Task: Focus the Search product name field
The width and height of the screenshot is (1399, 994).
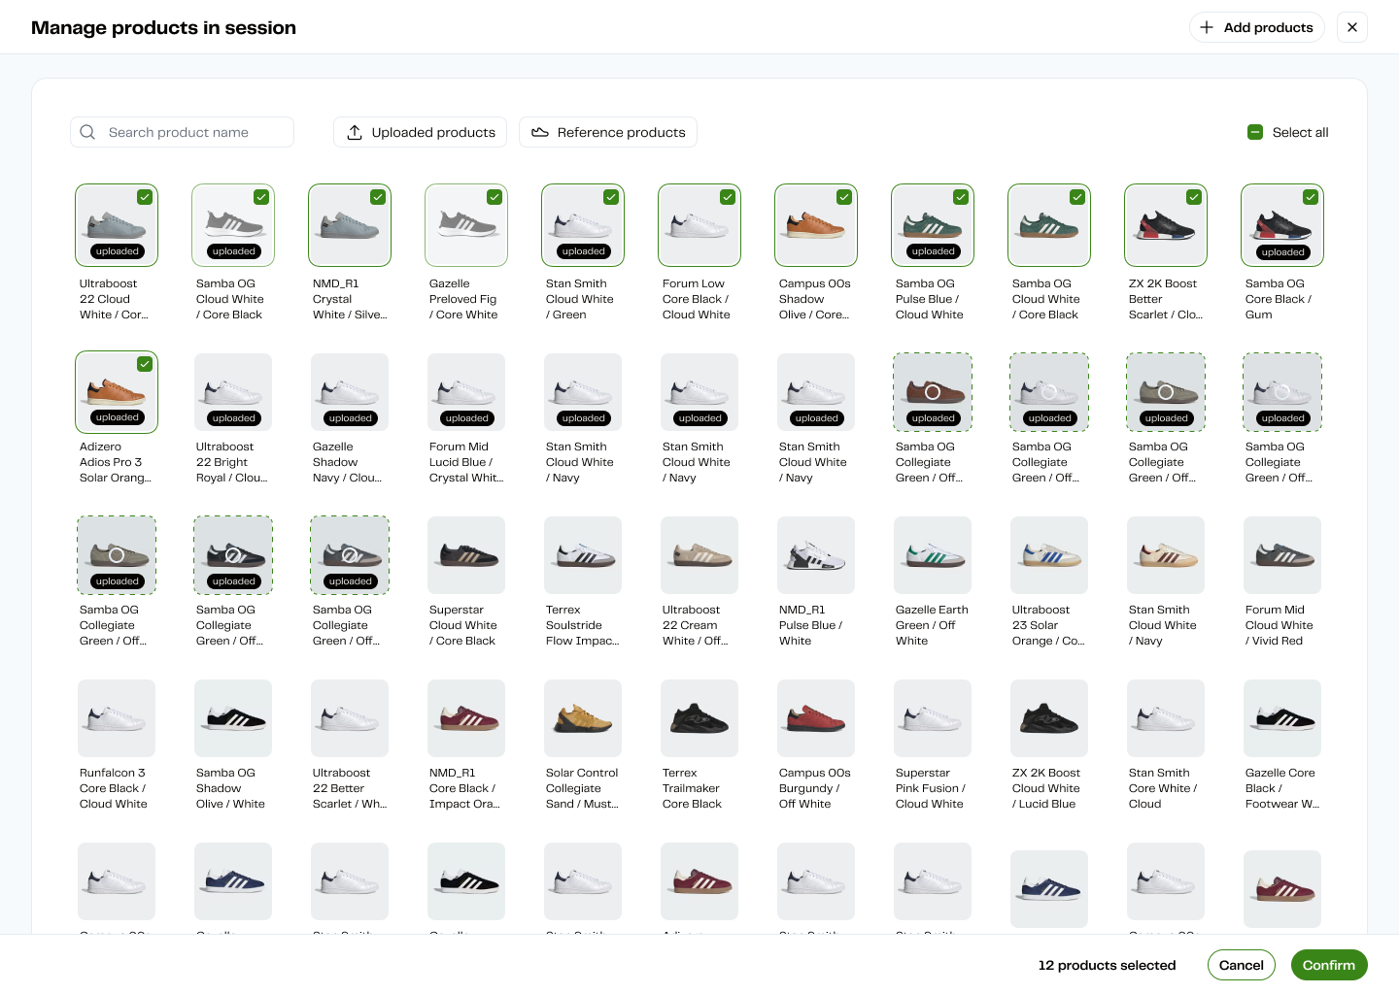Action: (x=182, y=132)
